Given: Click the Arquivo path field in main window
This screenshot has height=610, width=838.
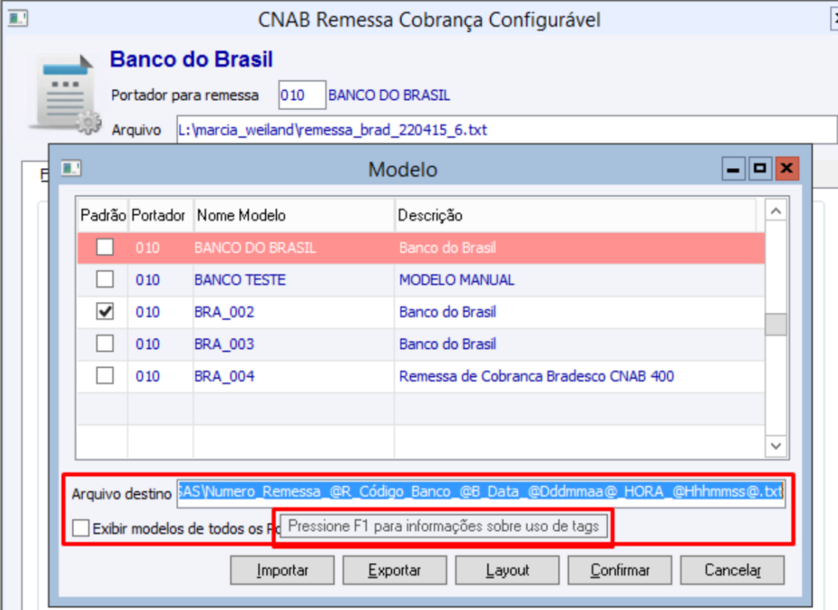Looking at the screenshot, I should (506, 130).
